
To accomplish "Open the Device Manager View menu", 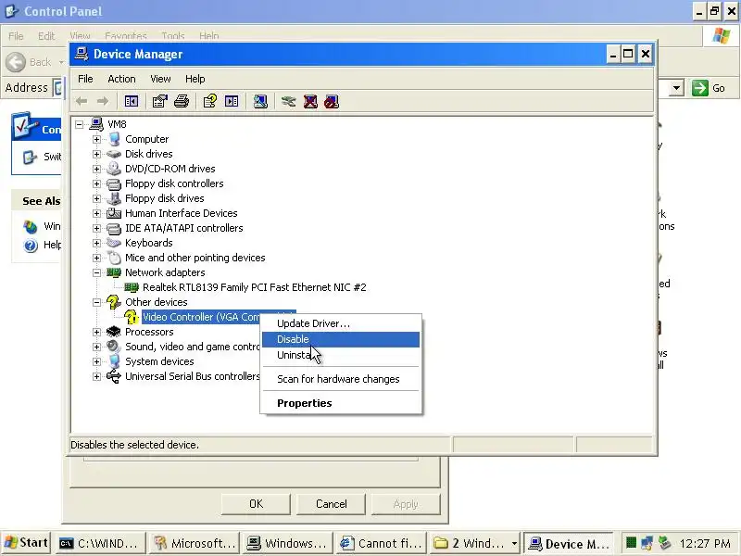I will [160, 79].
